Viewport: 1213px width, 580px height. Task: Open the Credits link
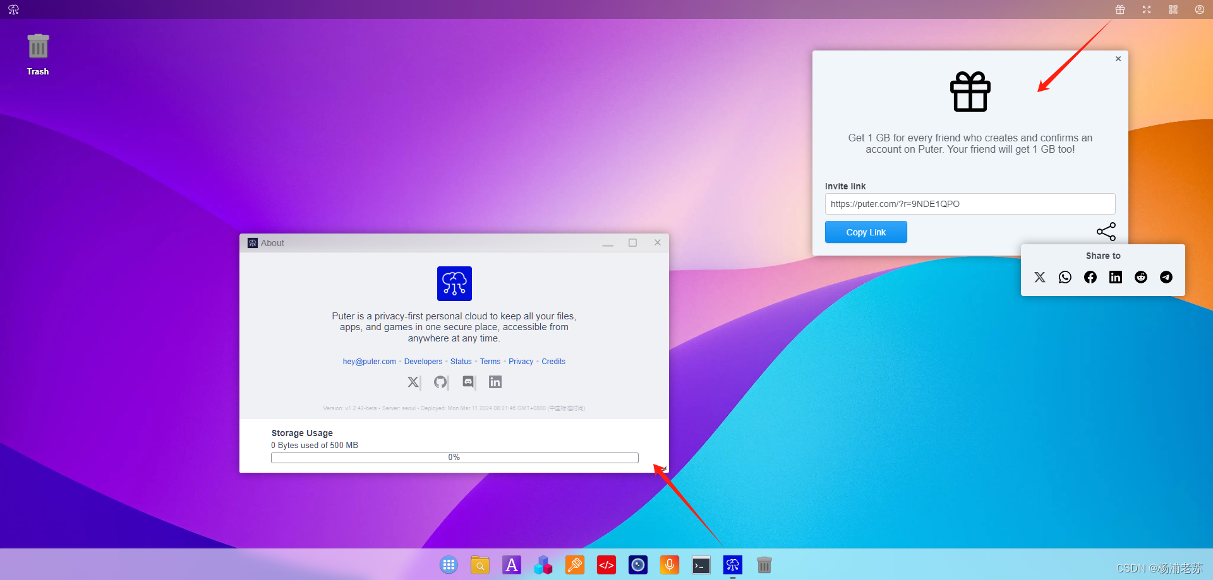click(x=553, y=362)
